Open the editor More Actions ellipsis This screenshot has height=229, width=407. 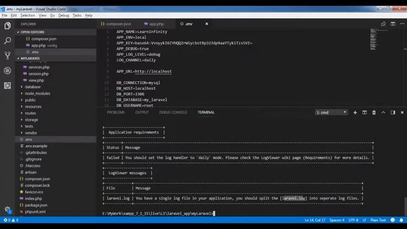(402, 24)
